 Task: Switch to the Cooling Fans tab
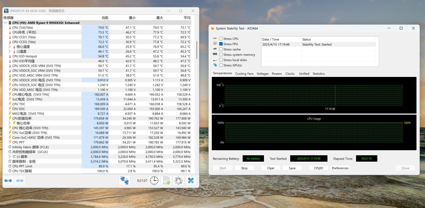click(244, 74)
